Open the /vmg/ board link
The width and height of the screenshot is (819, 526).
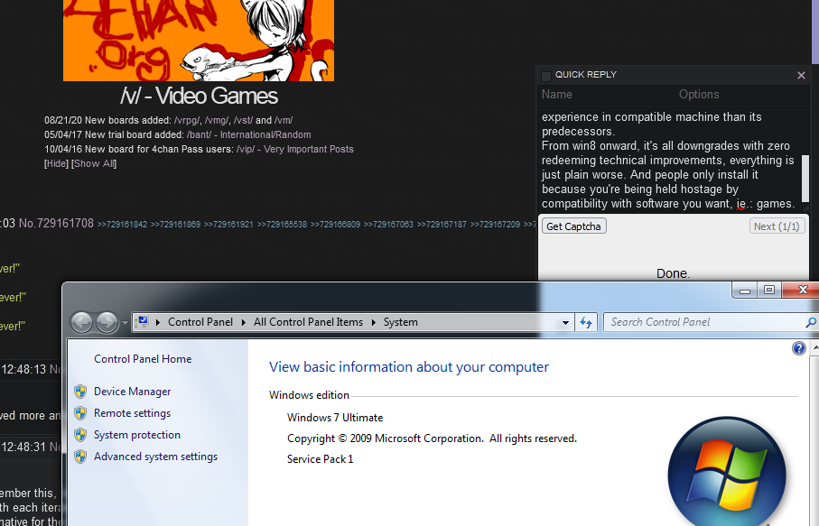pyautogui.click(x=216, y=120)
